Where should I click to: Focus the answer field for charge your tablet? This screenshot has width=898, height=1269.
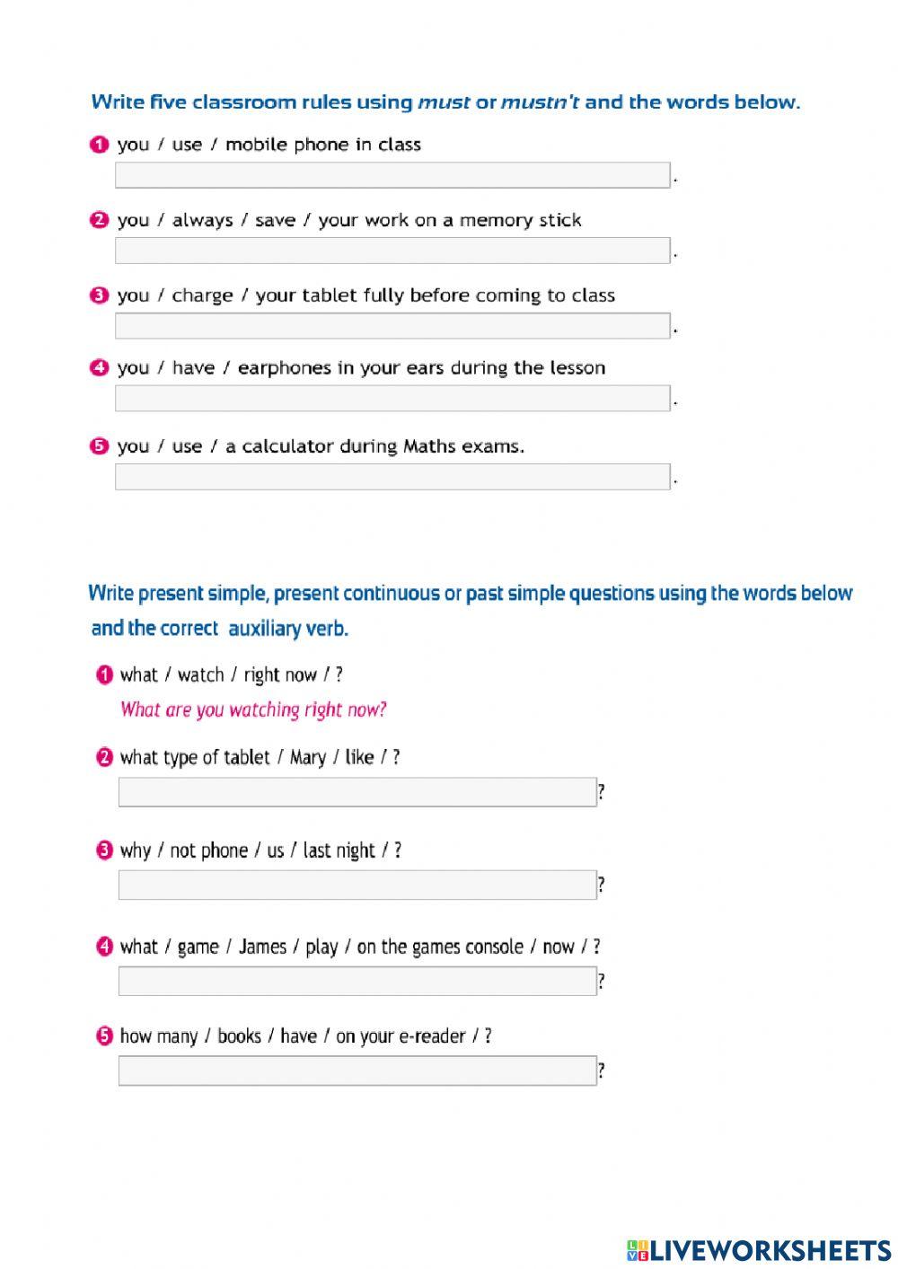coord(392,325)
